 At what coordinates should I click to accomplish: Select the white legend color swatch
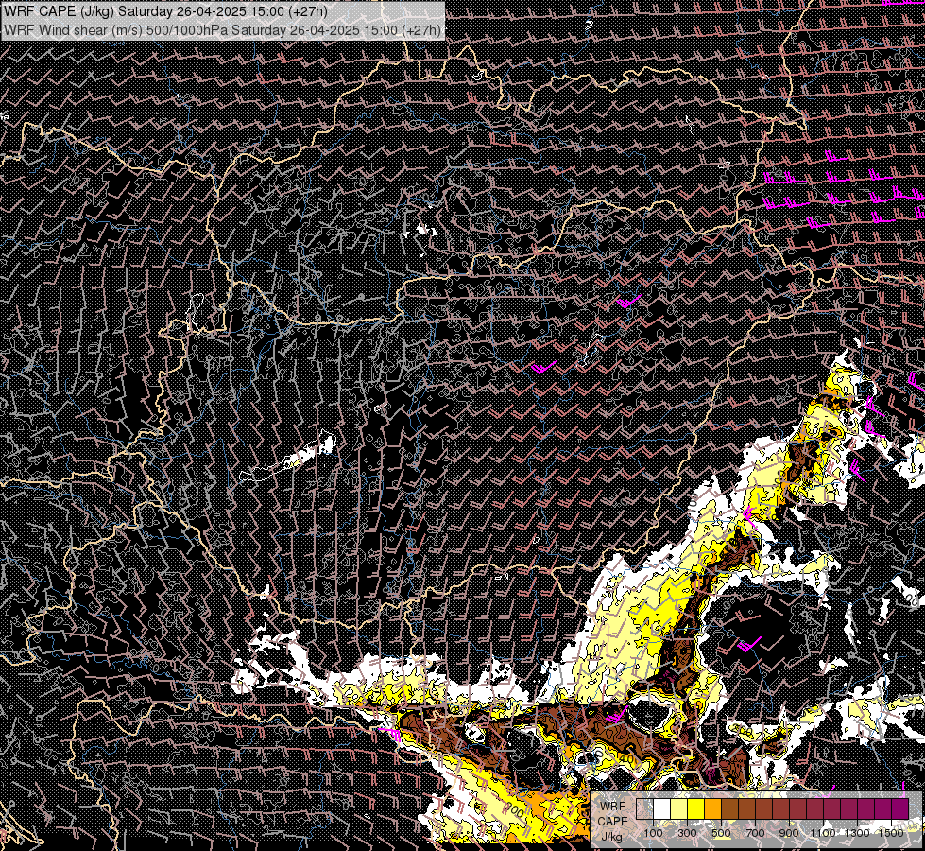point(662,808)
